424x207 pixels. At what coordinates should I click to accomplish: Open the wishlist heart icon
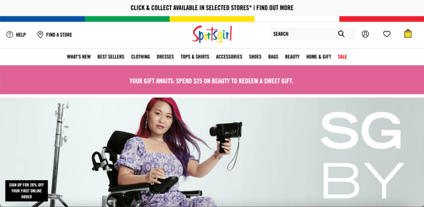tap(387, 34)
